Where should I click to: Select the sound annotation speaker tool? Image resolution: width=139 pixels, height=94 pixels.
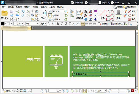point(96,19)
